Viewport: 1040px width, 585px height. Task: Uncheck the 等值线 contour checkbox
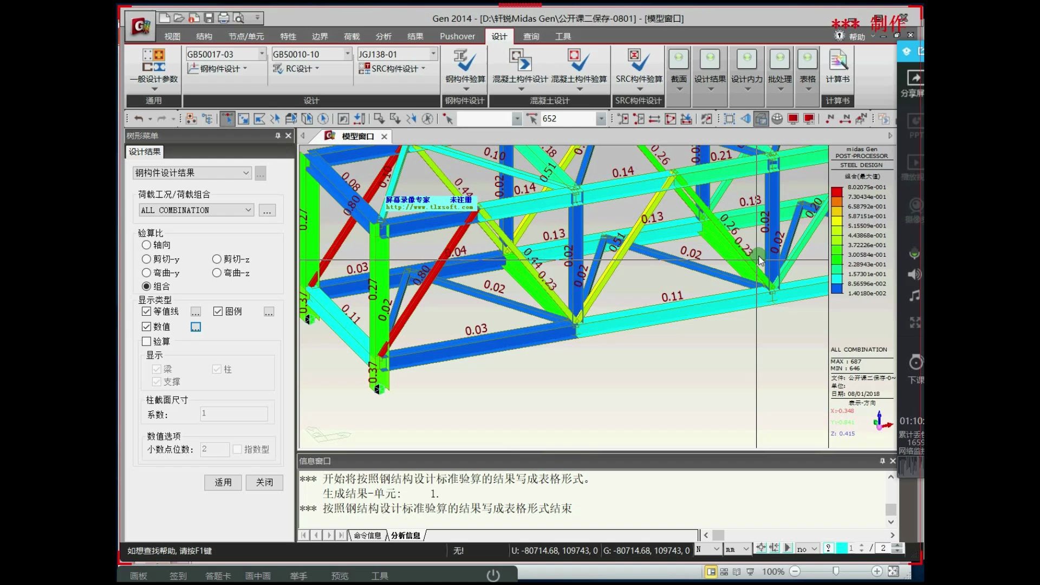point(146,311)
